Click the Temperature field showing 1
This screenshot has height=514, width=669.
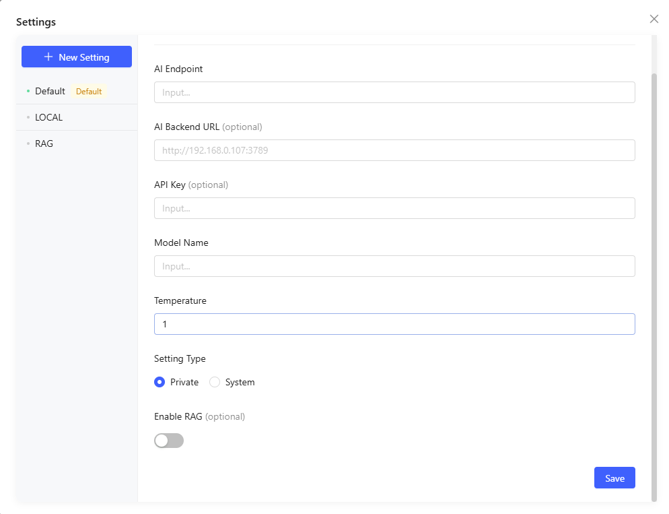tap(394, 324)
